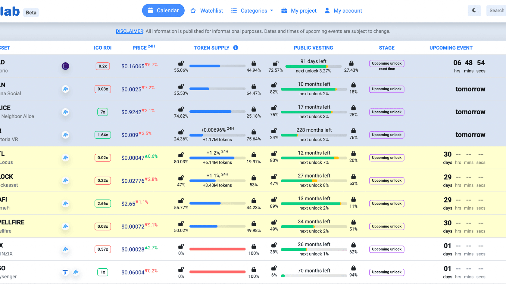Click the T launchpad icon in last row

65,272
